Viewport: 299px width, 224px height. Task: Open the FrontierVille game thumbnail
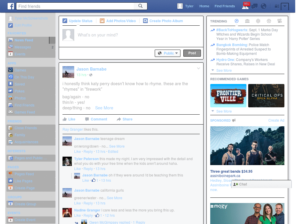point(228,96)
